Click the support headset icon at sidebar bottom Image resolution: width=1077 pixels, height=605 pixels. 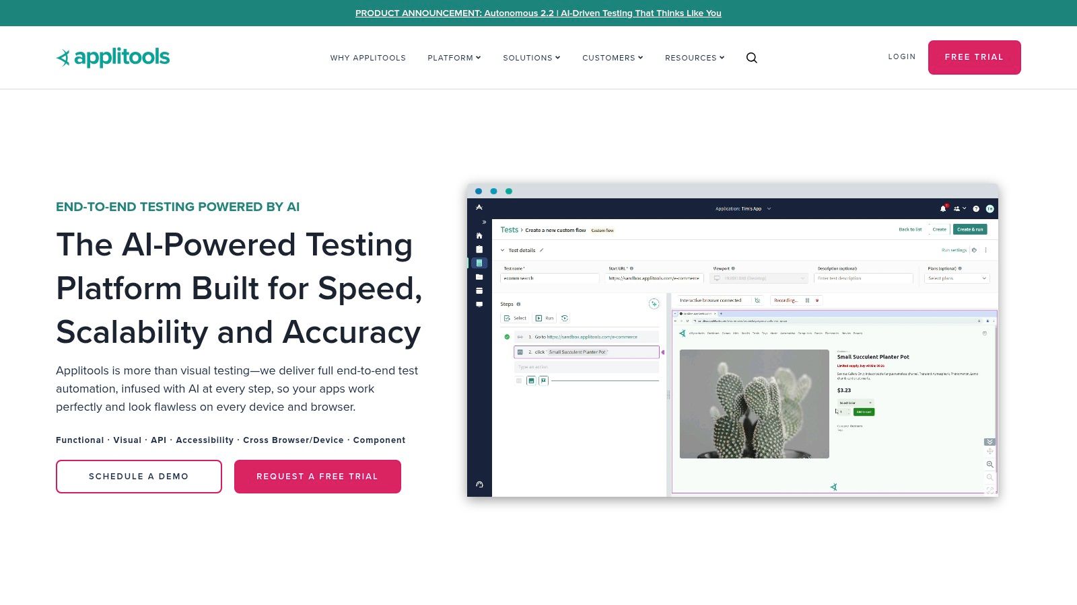[479, 484]
